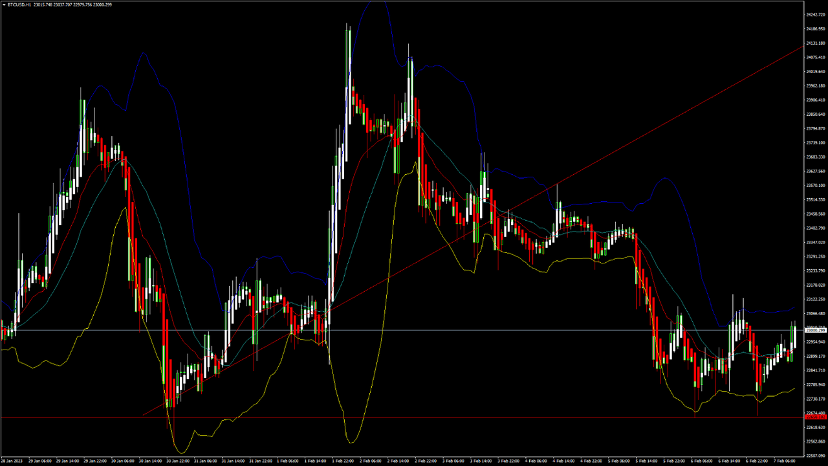The image size is (828, 466).
Task: Click the 1 Feb 22:00 time label
Action: coord(343,461)
